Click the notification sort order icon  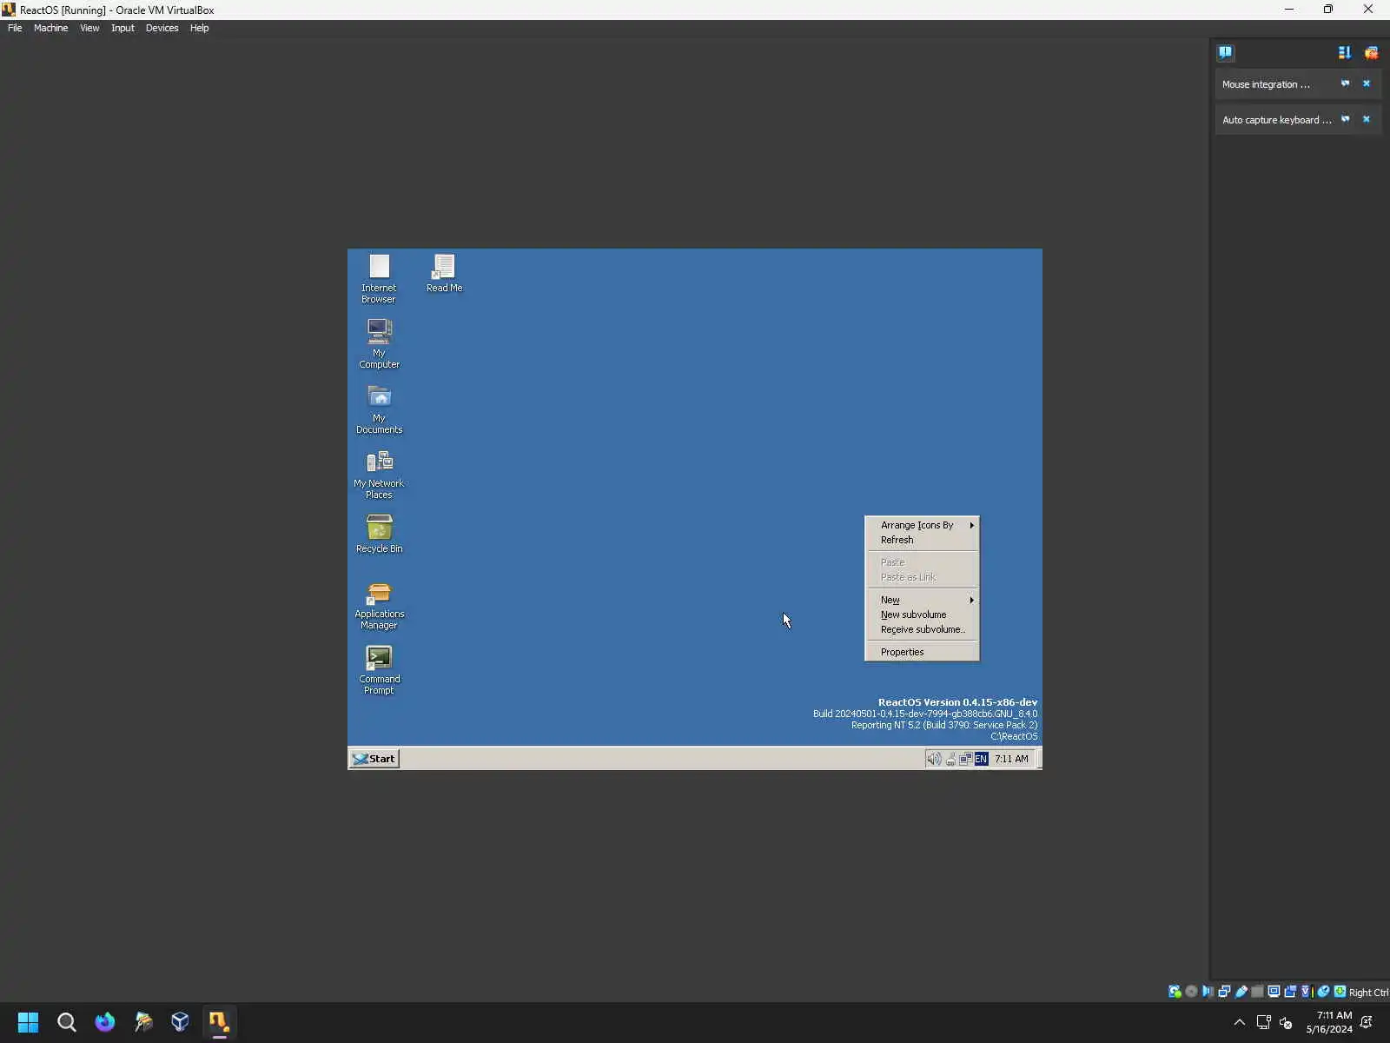1345,53
